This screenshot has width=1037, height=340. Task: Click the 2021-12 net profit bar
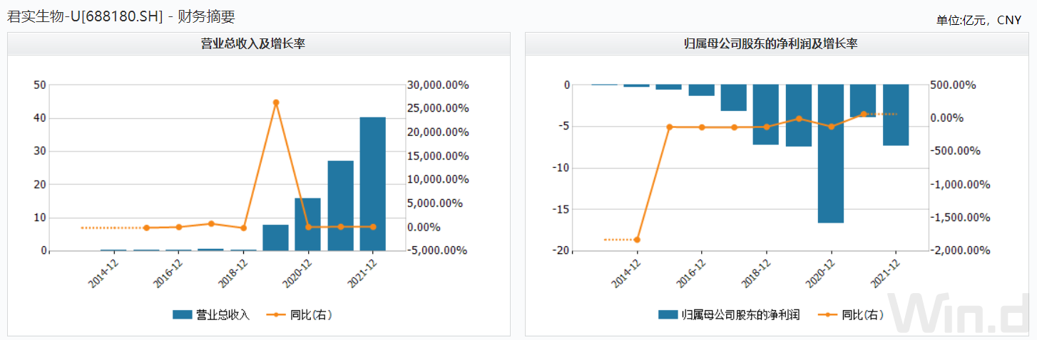pyautogui.click(x=896, y=115)
